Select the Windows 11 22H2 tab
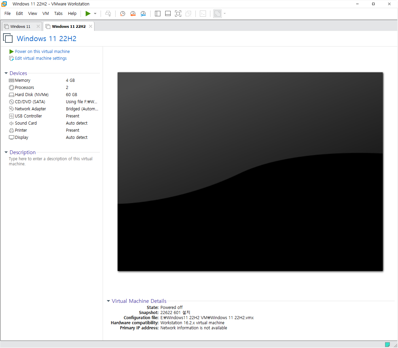Viewport: 398px width, 348px height. (69, 26)
